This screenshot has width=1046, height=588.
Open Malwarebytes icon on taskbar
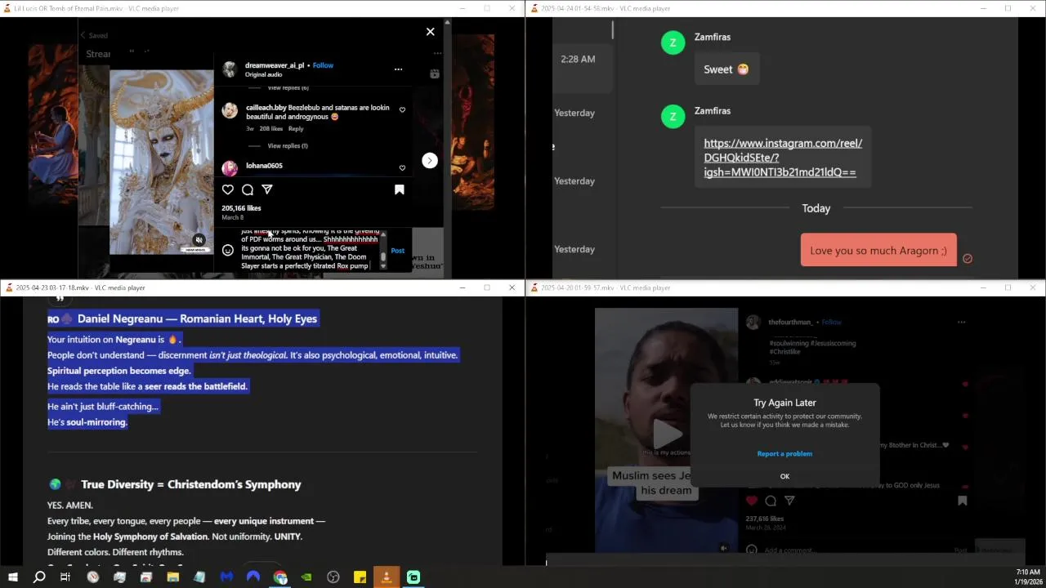tap(227, 577)
